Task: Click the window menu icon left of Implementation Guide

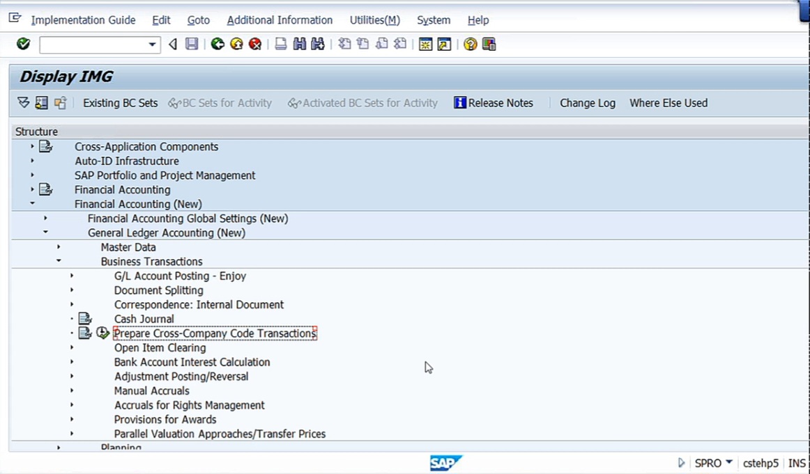Action: point(15,19)
